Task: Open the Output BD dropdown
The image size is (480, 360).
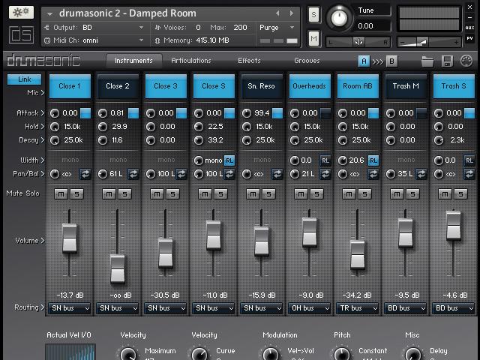Action: [x=112, y=28]
